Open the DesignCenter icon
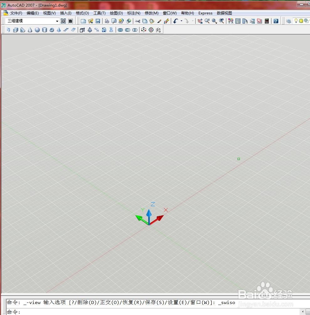Screen dimensions: 310x315 [x=238, y=21]
